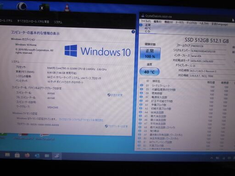Click the status circle of row A4 総消去回数
Viewport: 235px width, 176px height.
pos(140,112)
